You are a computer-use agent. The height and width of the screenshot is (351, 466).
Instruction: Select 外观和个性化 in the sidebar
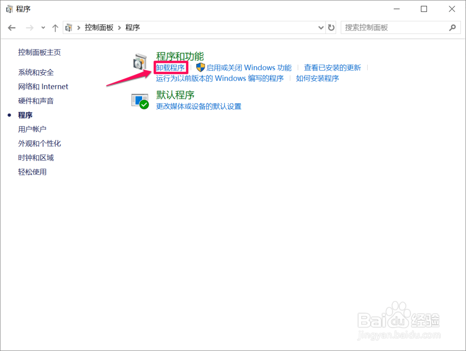point(39,143)
